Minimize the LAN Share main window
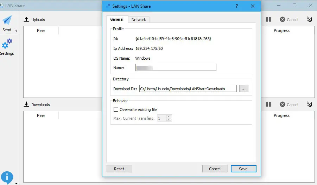The width and height of the screenshot is (317, 185). point(279,6)
